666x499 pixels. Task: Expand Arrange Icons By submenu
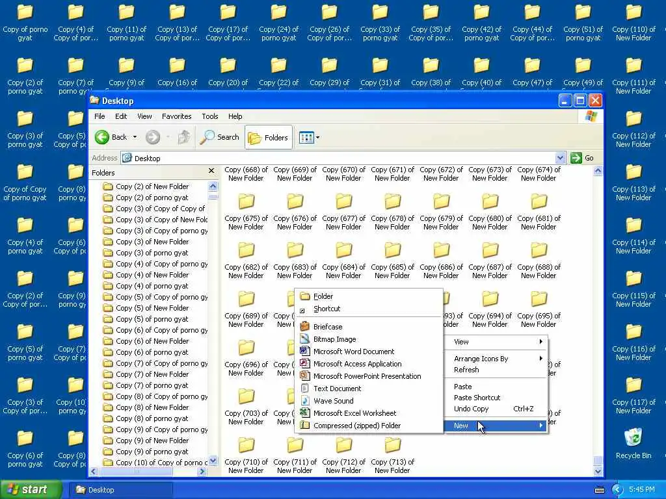495,359
